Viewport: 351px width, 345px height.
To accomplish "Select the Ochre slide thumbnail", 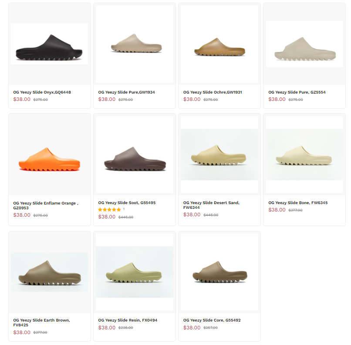I will click(219, 44).
